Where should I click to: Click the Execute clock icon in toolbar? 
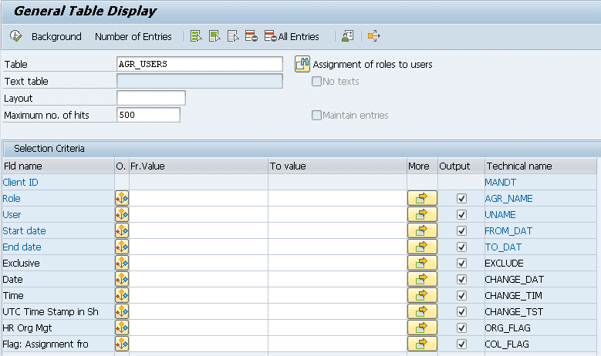15,36
